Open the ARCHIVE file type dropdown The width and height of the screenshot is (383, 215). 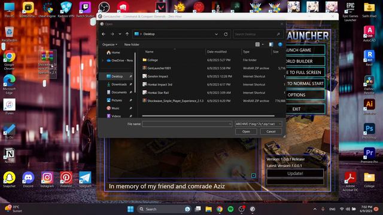[259, 124]
